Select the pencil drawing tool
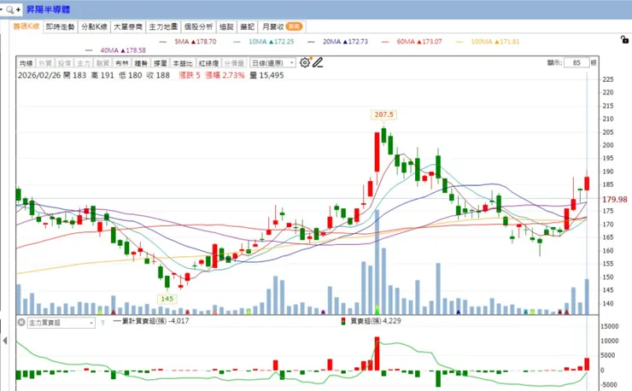 click(x=318, y=62)
